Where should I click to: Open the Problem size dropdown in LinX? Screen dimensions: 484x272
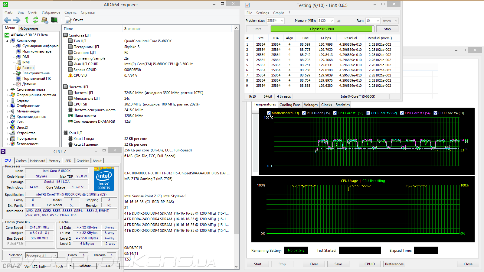(282, 21)
